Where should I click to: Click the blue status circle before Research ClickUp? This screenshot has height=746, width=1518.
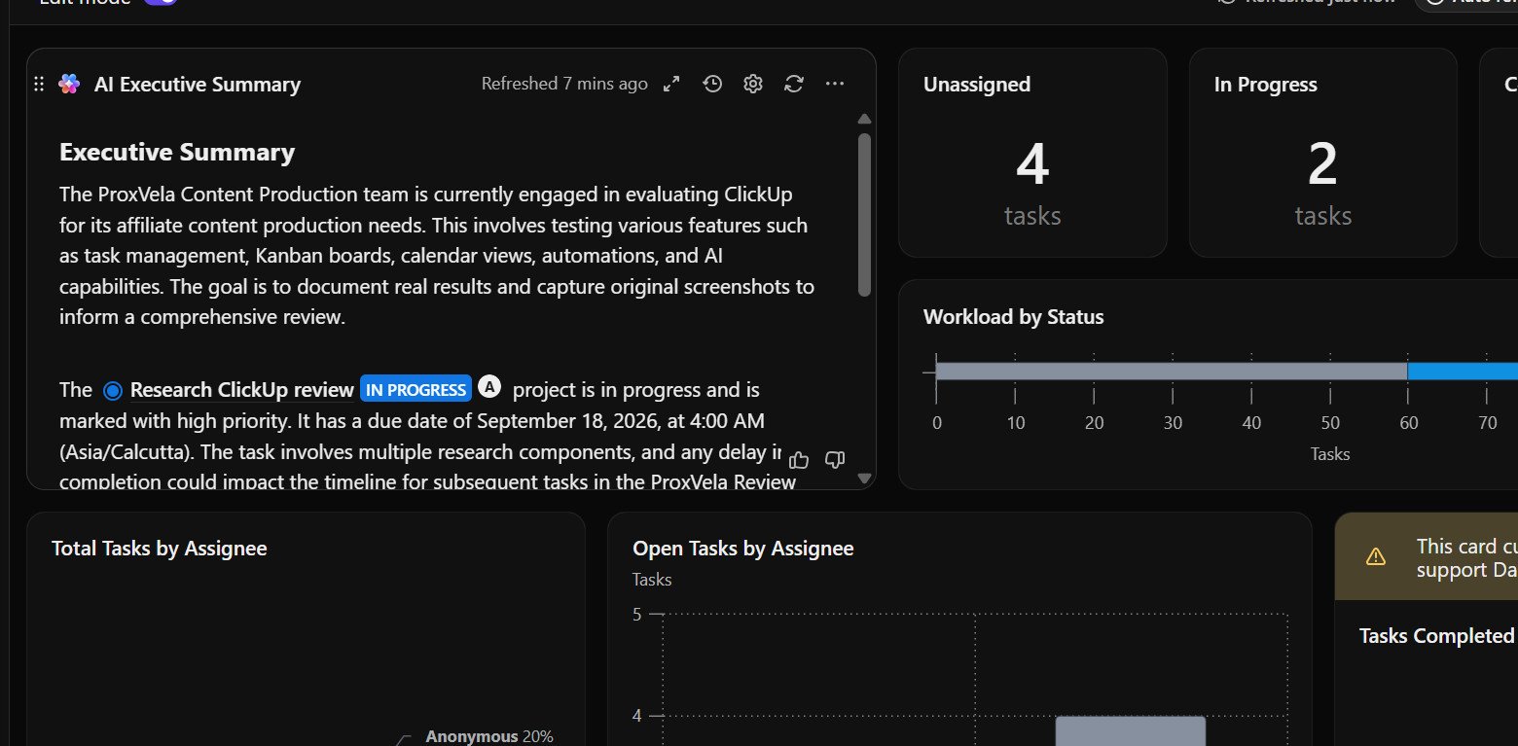pos(113,391)
